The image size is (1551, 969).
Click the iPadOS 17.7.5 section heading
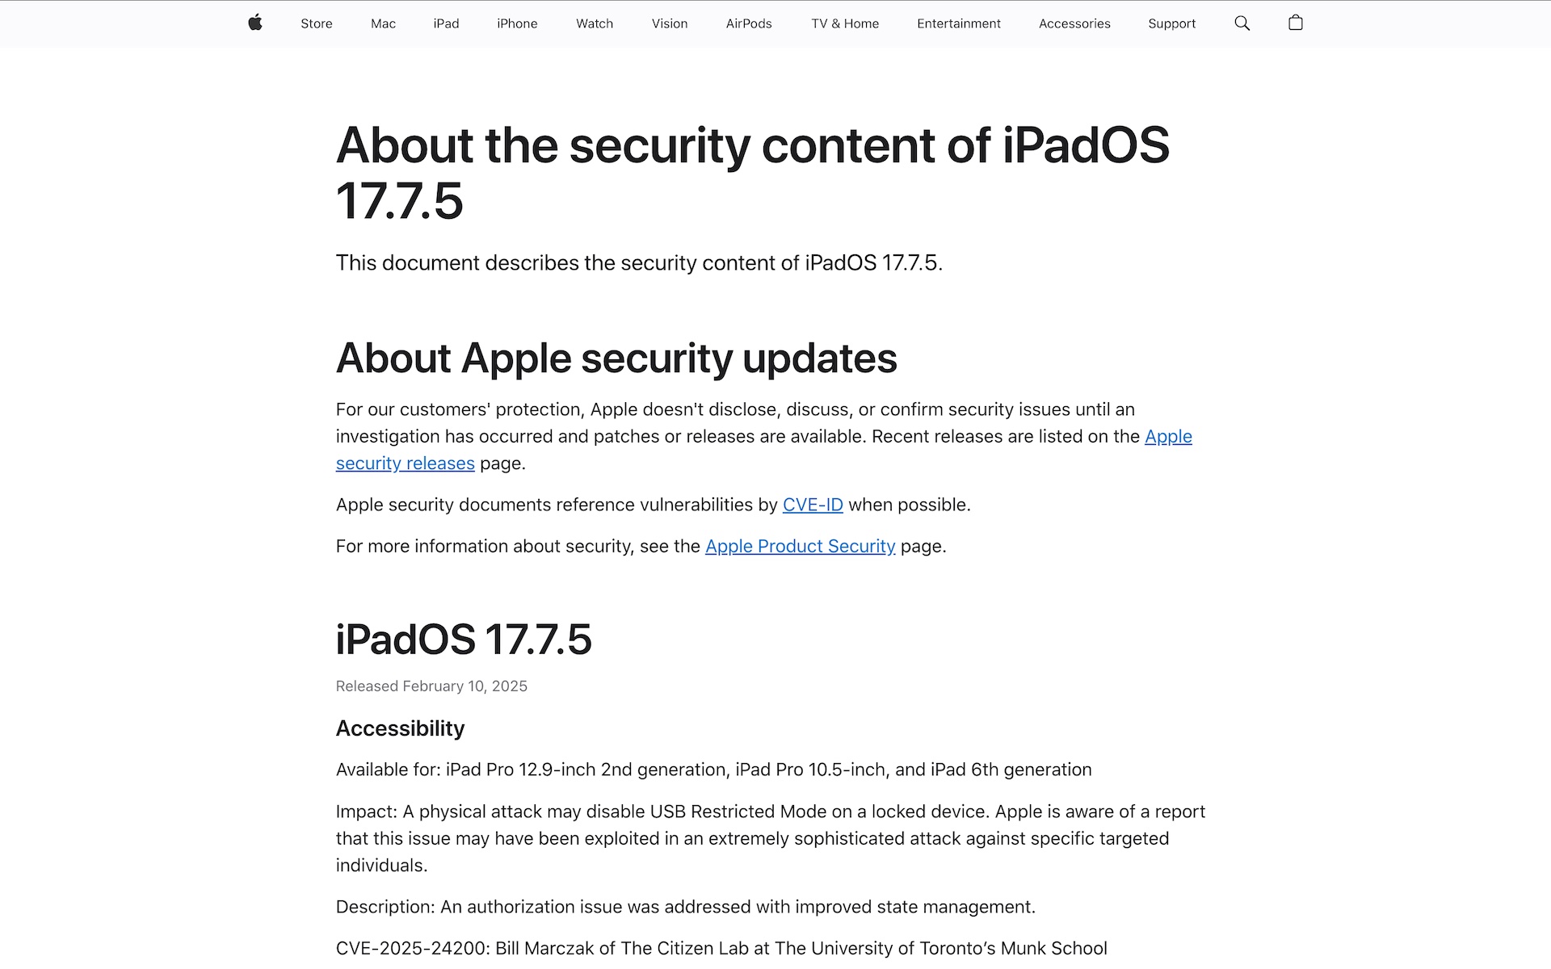[x=464, y=640]
